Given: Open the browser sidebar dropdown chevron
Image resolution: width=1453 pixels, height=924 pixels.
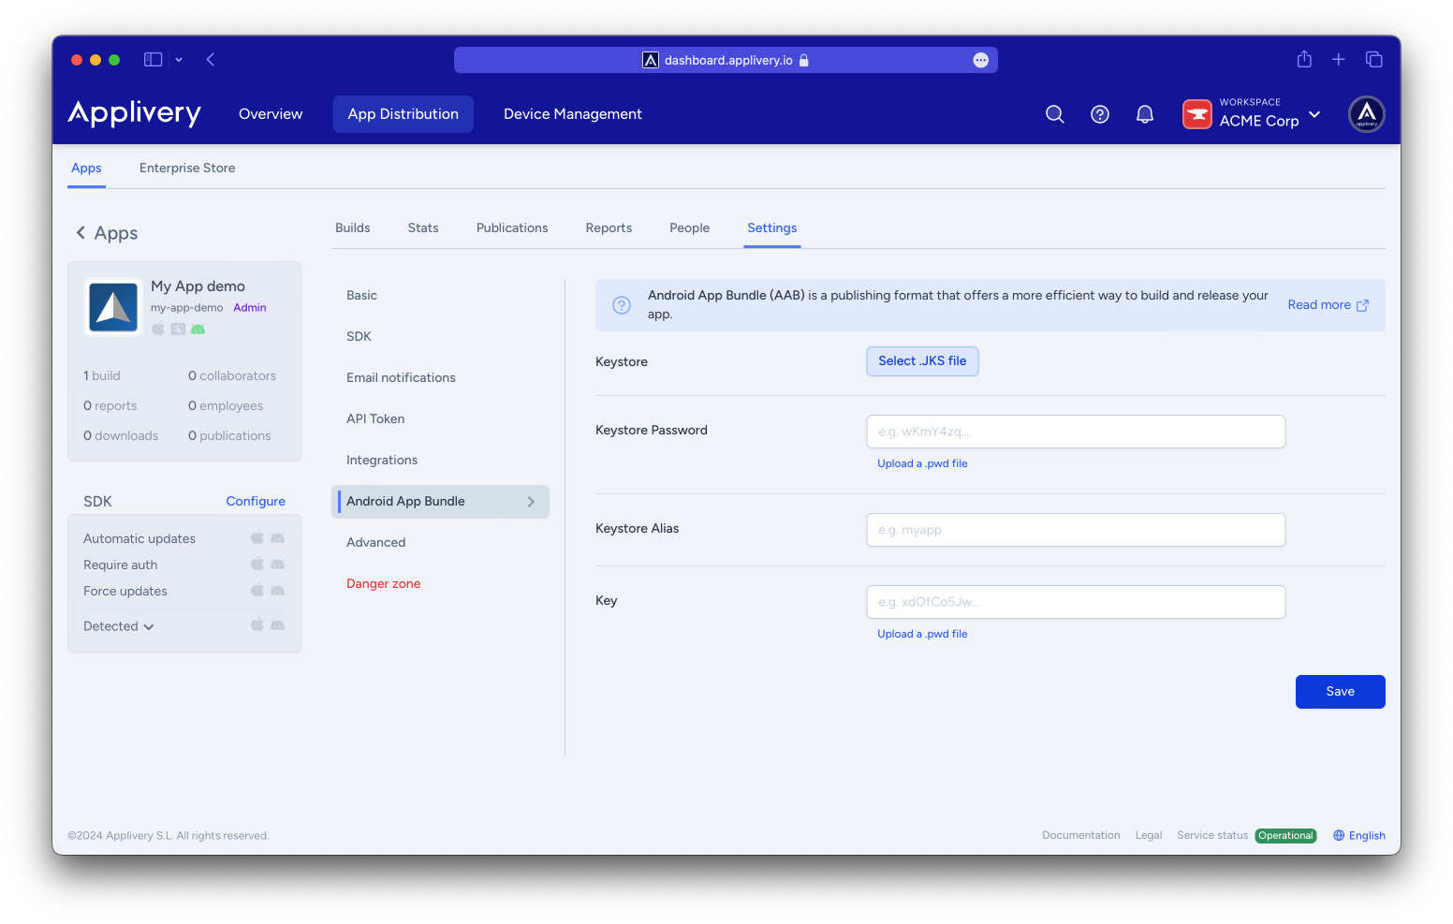Looking at the screenshot, I should coord(179,60).
